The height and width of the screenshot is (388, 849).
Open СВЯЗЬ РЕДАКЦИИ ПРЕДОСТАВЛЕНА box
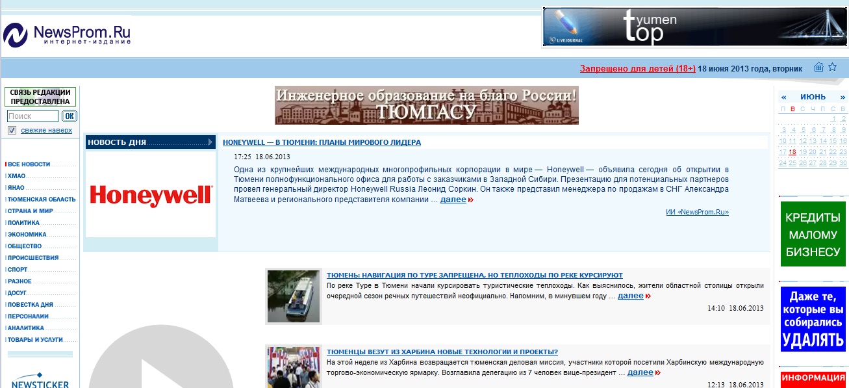pyautogui.click(x=40, y=97)
